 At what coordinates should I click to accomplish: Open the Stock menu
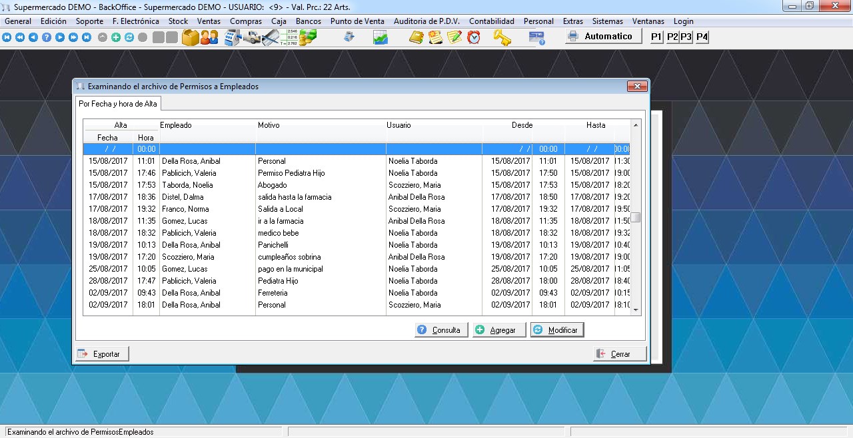coord(178,21)
